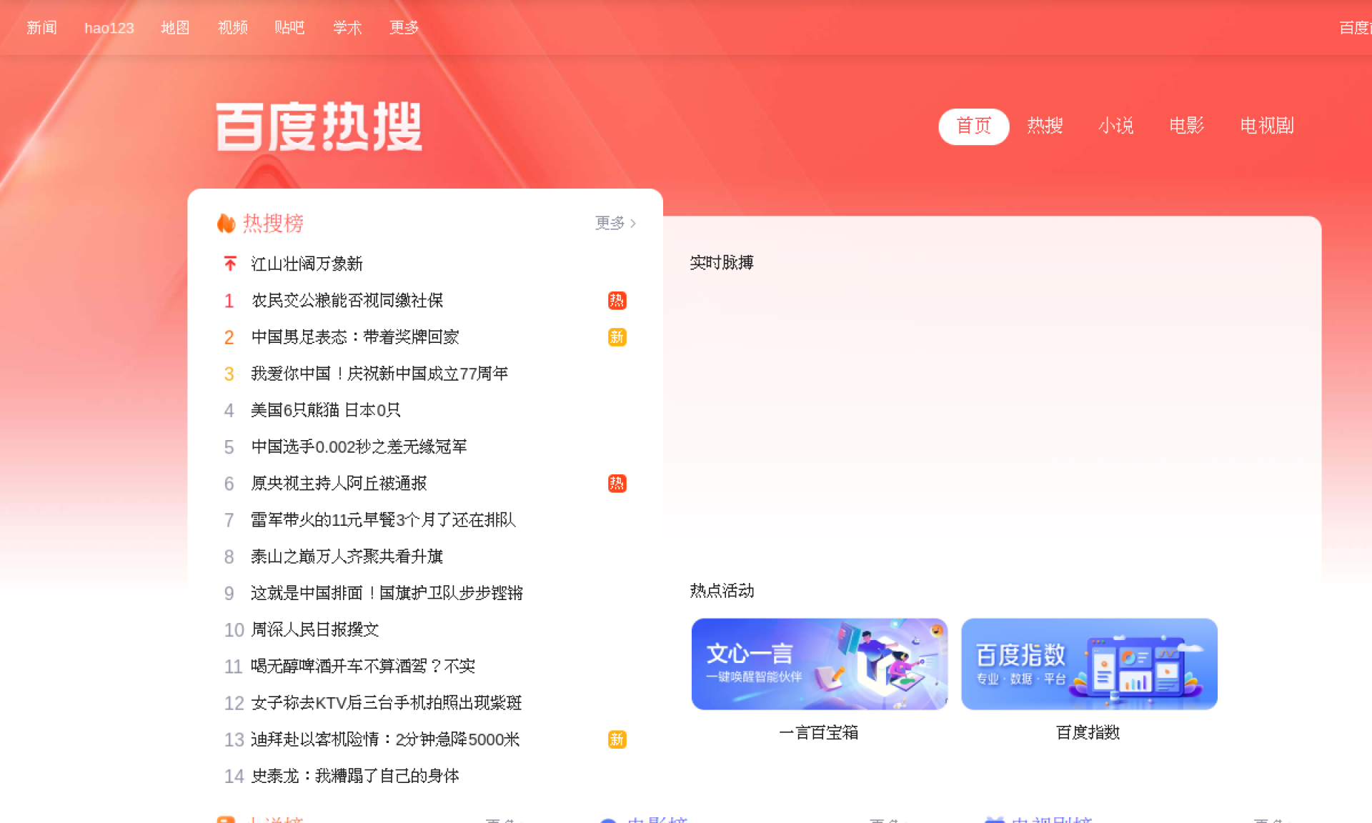The height and width of the screenshot is (823, 1372).
Task: Open topic 我爱你中国！庆祝新中国成立77周年
Action: point(379,374)
